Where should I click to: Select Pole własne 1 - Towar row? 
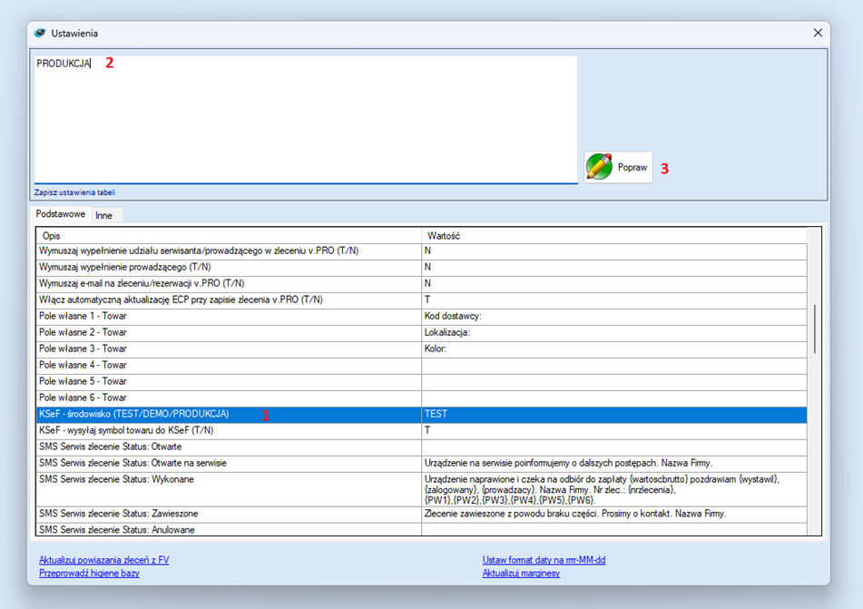click(83, 317)
